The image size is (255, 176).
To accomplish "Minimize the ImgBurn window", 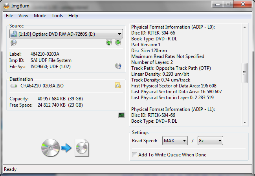I will (218, 4).
